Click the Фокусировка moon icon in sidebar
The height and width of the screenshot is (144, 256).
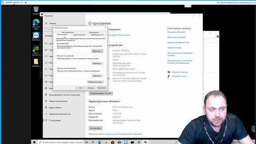pos(46,63)
